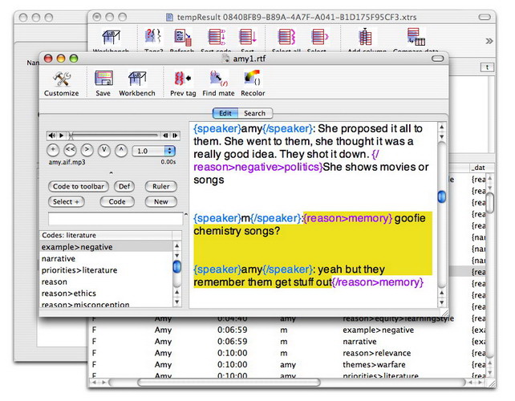Expand the results toolbar overflow chevron
The width and height of the screenshot is (515, 401).
point(489,40)
